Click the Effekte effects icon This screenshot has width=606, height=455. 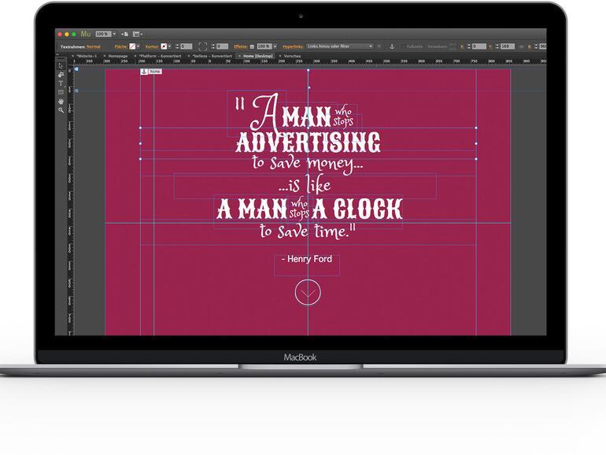click(252, 46)
